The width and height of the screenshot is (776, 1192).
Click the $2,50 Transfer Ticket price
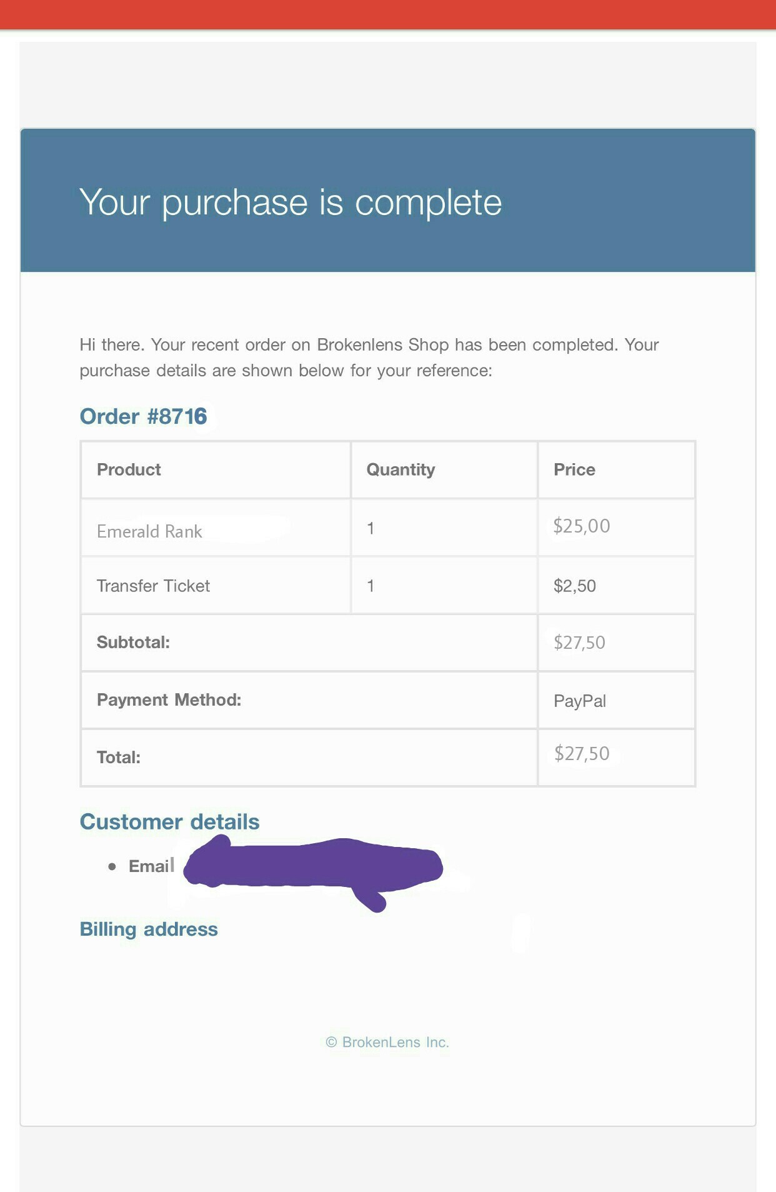[575, 586]
